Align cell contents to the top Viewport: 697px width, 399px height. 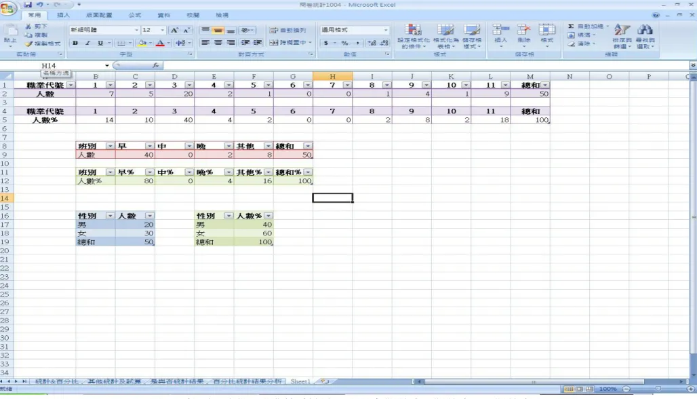(205, 30)
